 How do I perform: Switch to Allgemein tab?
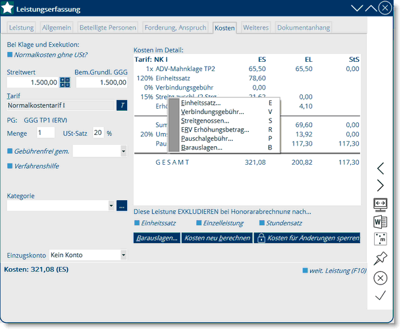[57, 28]
